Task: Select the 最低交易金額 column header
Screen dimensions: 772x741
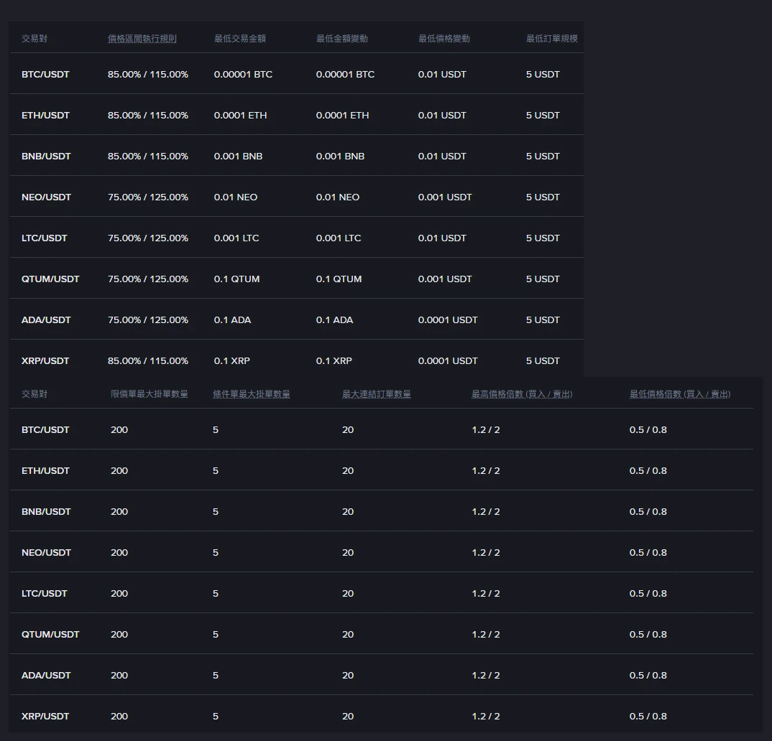Action: [240, 38]
